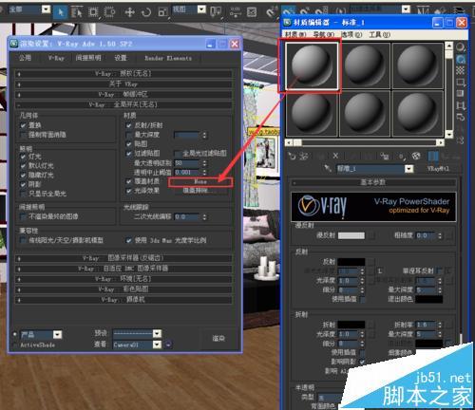Click the Select by Name tool
Screen dimensions: 475x410
coord(77,12)
